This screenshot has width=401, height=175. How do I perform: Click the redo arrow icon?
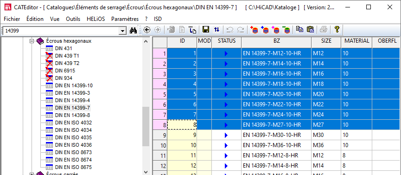(241, 30)
